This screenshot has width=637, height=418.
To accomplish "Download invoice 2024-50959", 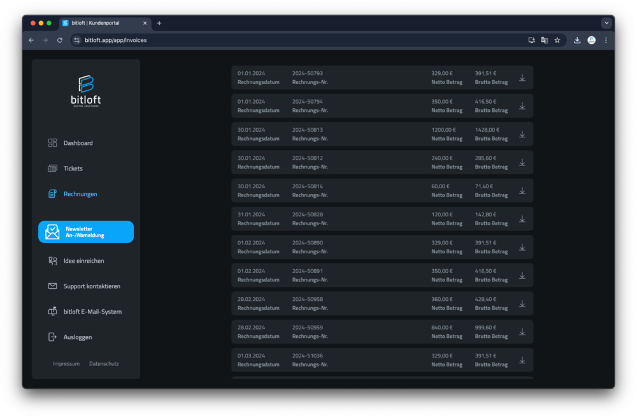I will (x=522, y=332).
